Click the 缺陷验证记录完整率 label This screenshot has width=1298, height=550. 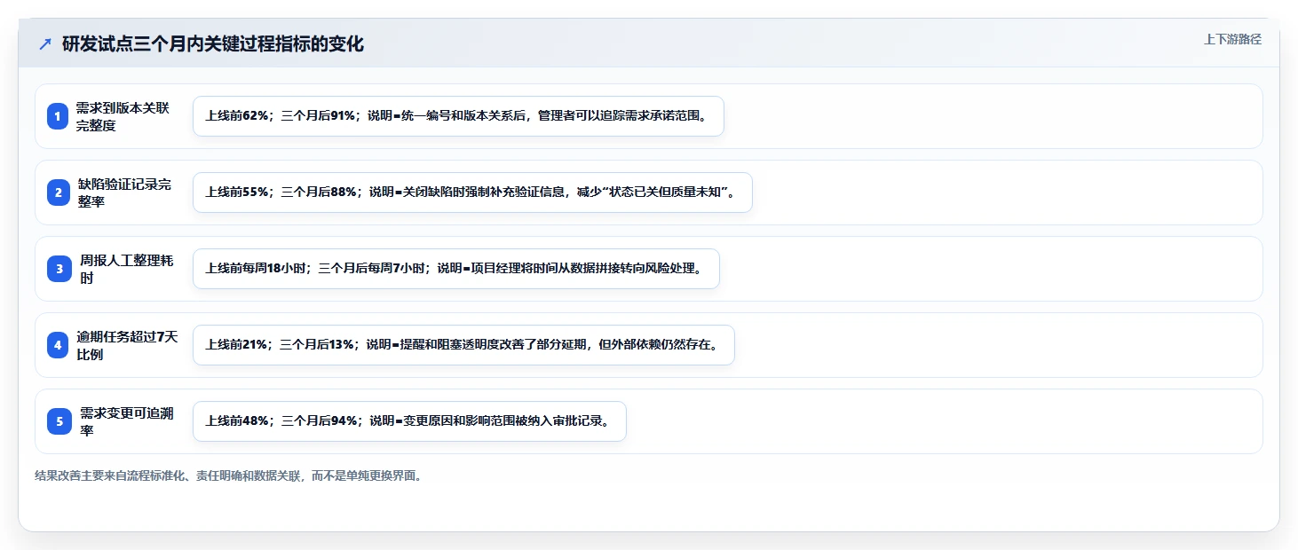(124, 192)
